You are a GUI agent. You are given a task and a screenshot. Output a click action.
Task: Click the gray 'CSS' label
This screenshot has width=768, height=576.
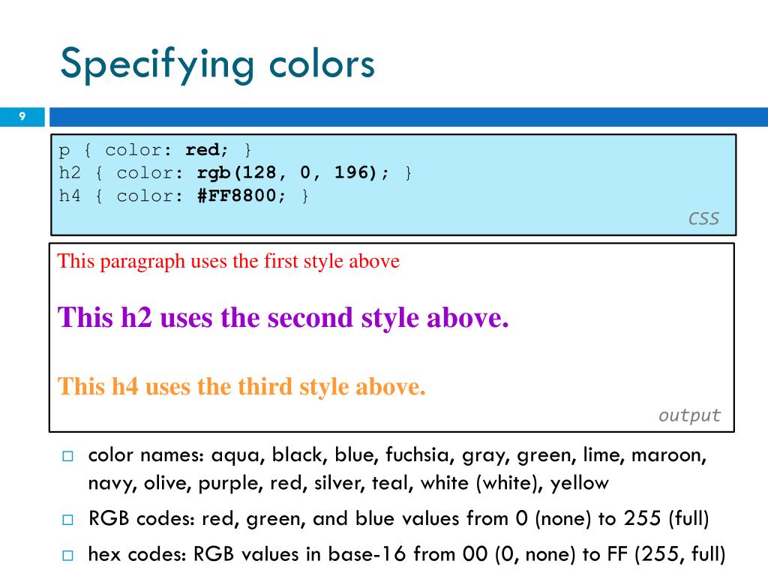click(x=703, y=218)
